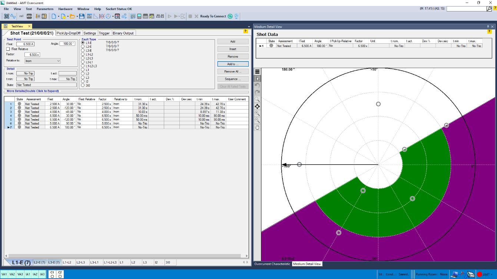Click the 'rel' relative mode toolbar icon

pos(21,16)
